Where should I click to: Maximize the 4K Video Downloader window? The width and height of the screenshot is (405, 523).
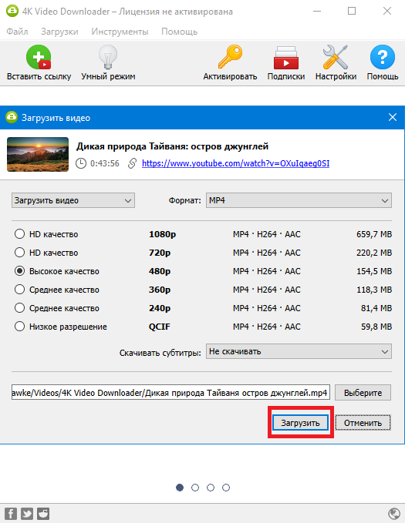[352, 11]
